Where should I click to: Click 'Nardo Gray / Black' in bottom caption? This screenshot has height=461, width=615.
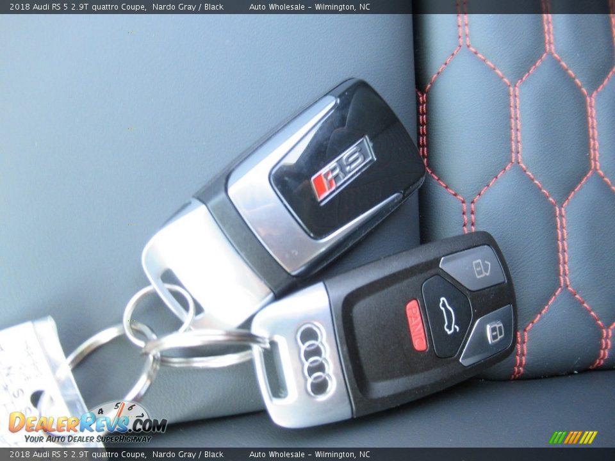188,455
